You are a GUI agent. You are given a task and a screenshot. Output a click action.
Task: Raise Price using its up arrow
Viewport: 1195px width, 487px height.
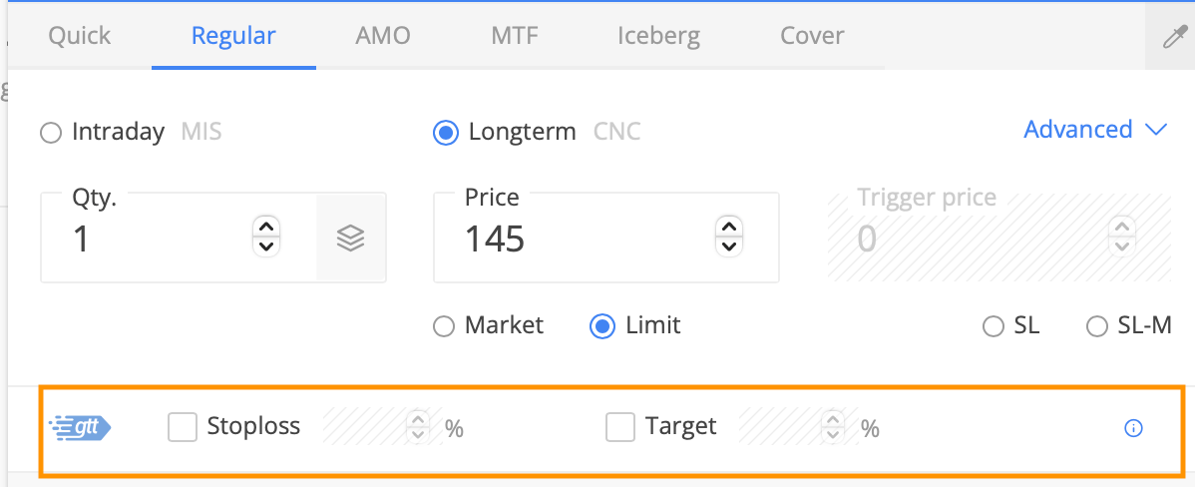coord(729,228)
